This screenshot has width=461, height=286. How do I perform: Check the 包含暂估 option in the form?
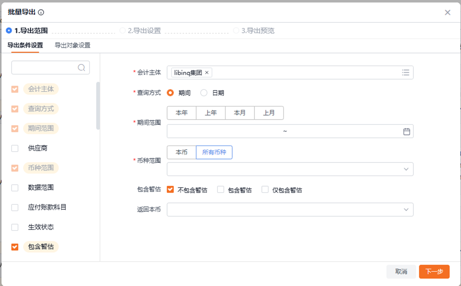221,189
